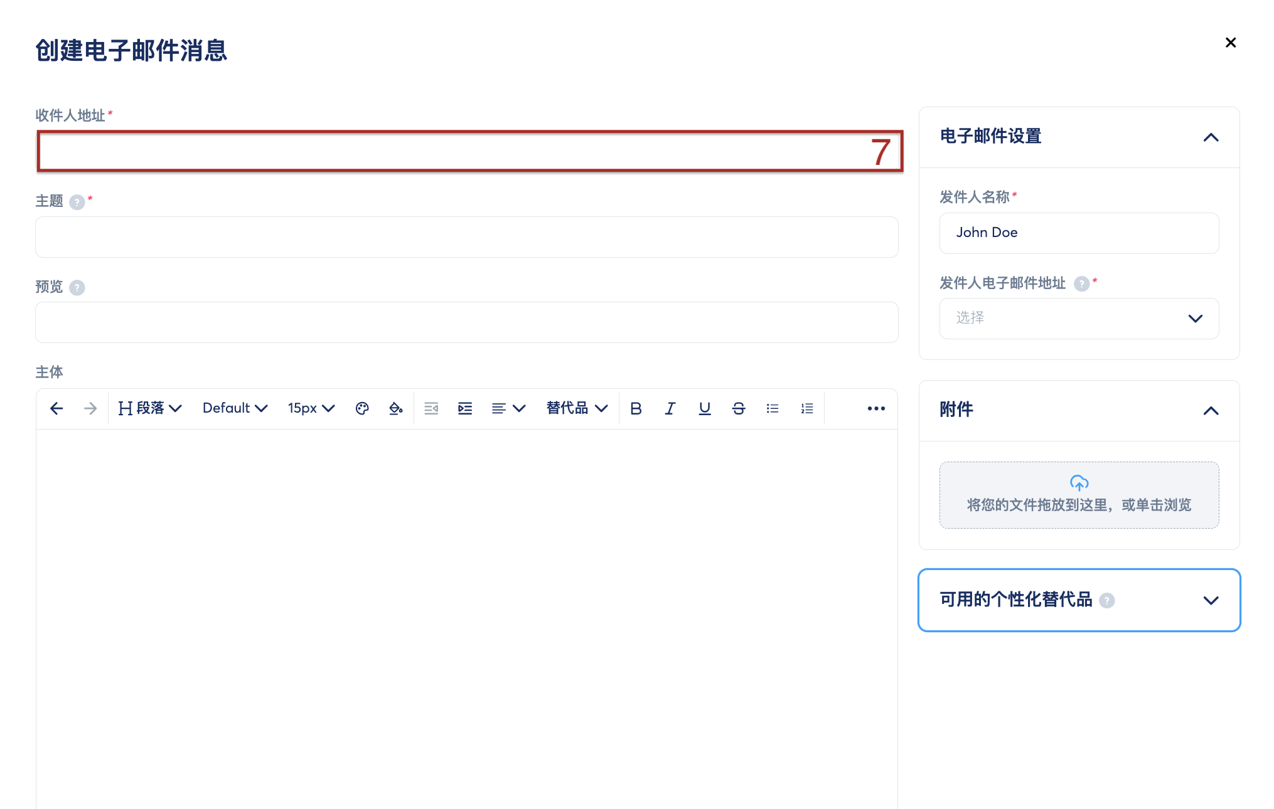Click the increase indent icon
The image size is (1274, 809).
[465, 408]
